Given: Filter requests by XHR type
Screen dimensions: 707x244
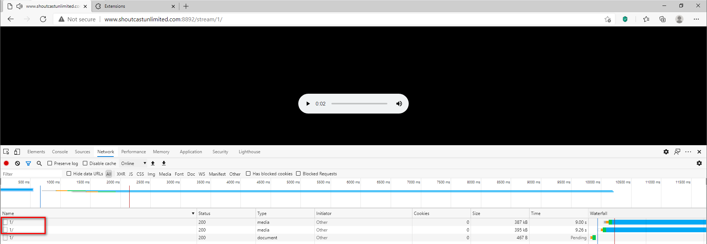Looking at the screenshot, I should (x=121, y=174).
